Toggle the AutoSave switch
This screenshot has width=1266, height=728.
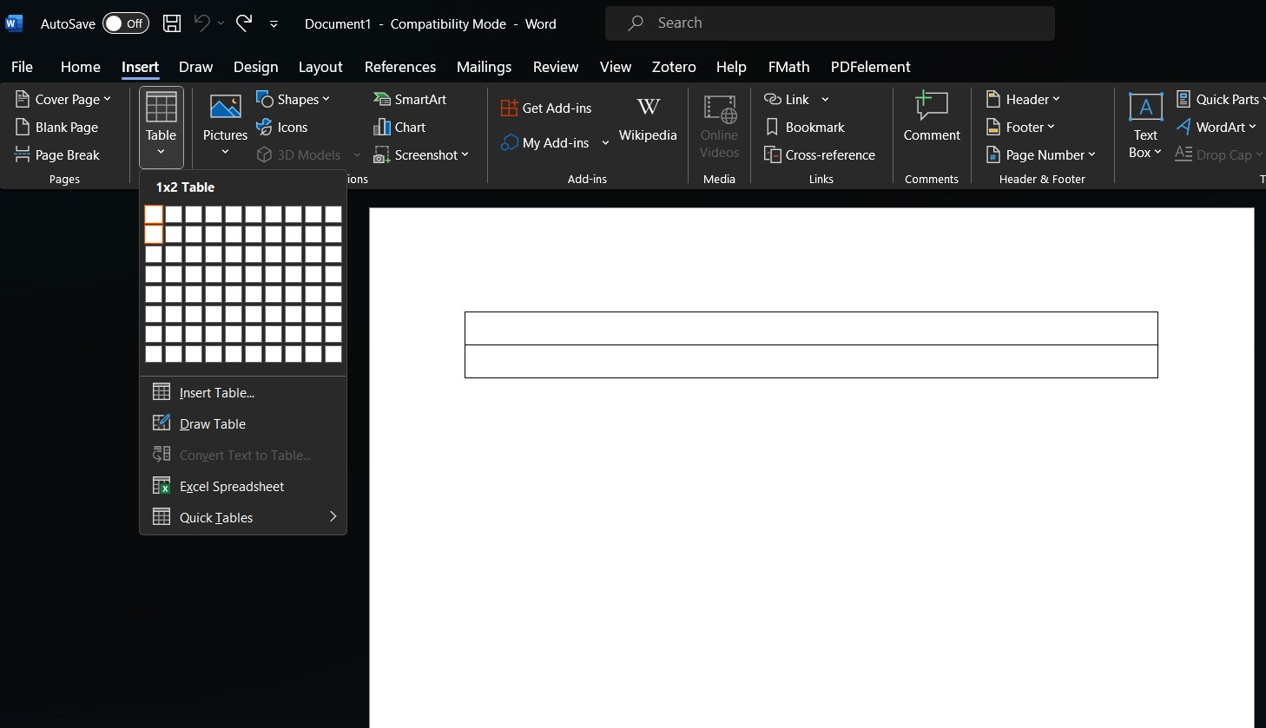pyautogui.click(x=125, y=23)
